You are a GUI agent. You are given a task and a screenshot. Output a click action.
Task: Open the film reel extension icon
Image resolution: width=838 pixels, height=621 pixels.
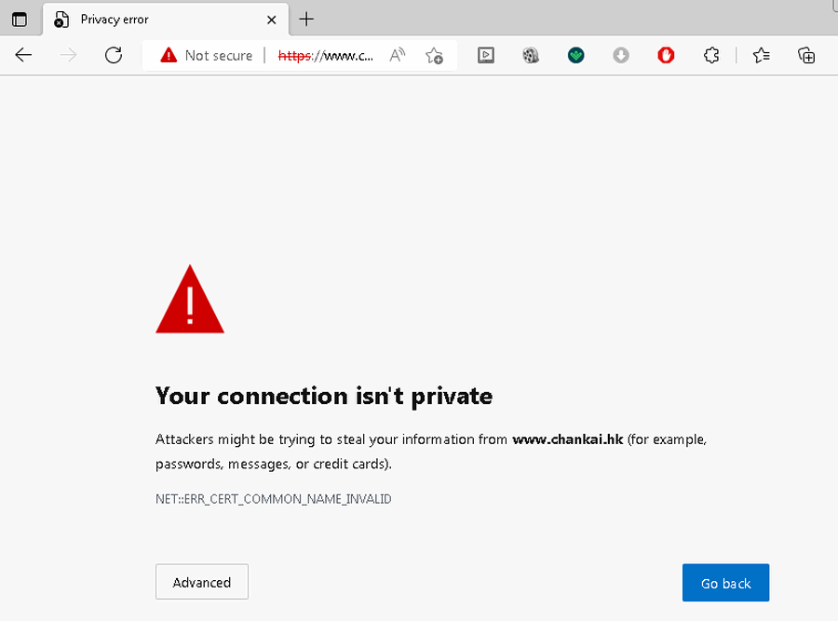[x=531, y=56]
